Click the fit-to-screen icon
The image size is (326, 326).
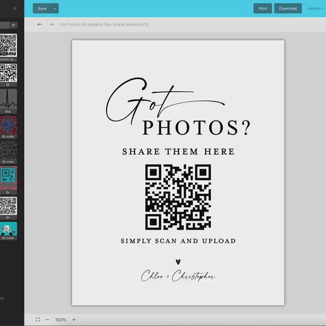coord(38,319)
